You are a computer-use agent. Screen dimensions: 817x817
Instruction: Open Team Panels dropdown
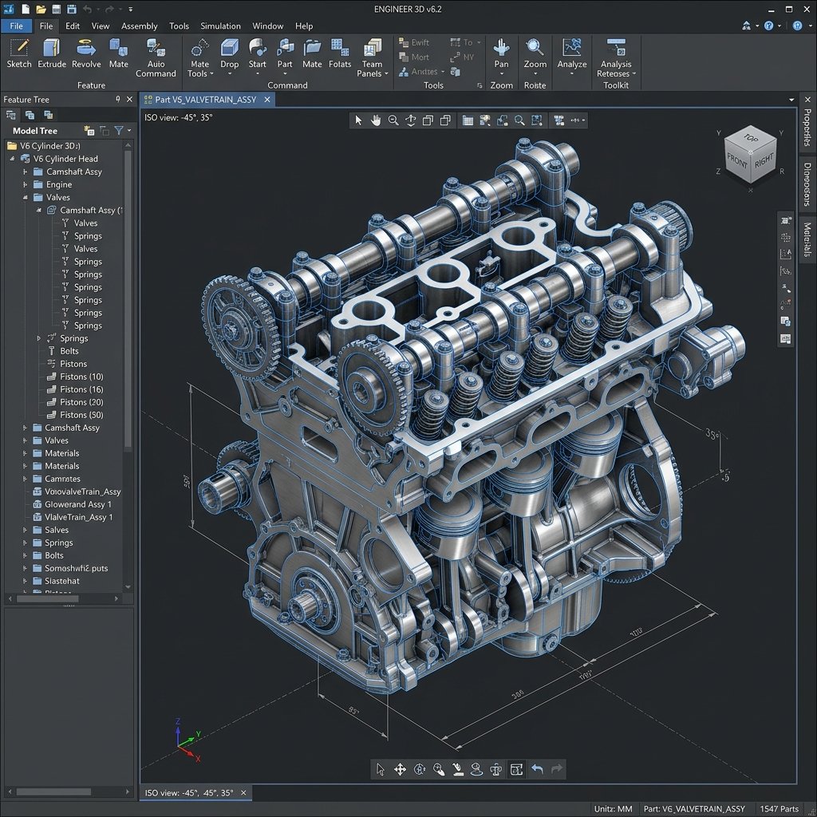click(372, 57)
